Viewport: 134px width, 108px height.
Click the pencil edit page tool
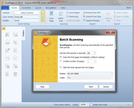[x=8, y=50]
